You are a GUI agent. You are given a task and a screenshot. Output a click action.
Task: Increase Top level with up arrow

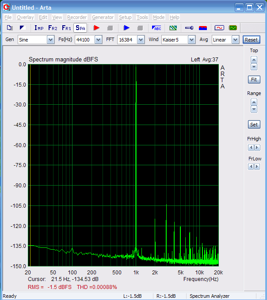click(x=254, y=60)
